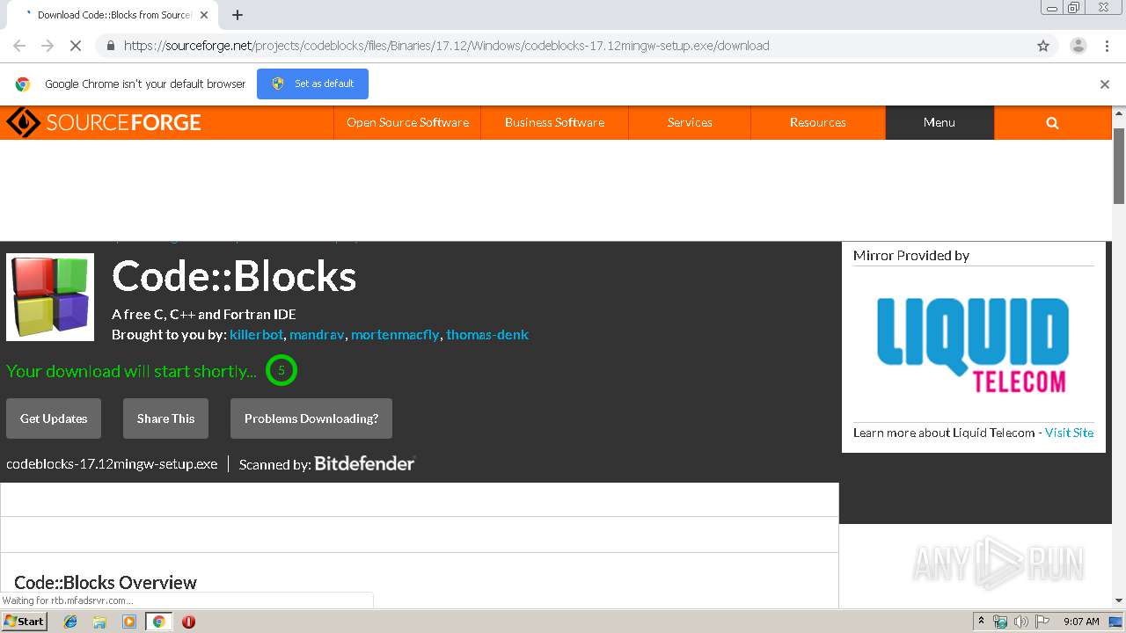This screenshot has height=633, width=1126.
Task: Go forward to next page
Action: pyautogui.click(x=48, y=46)
